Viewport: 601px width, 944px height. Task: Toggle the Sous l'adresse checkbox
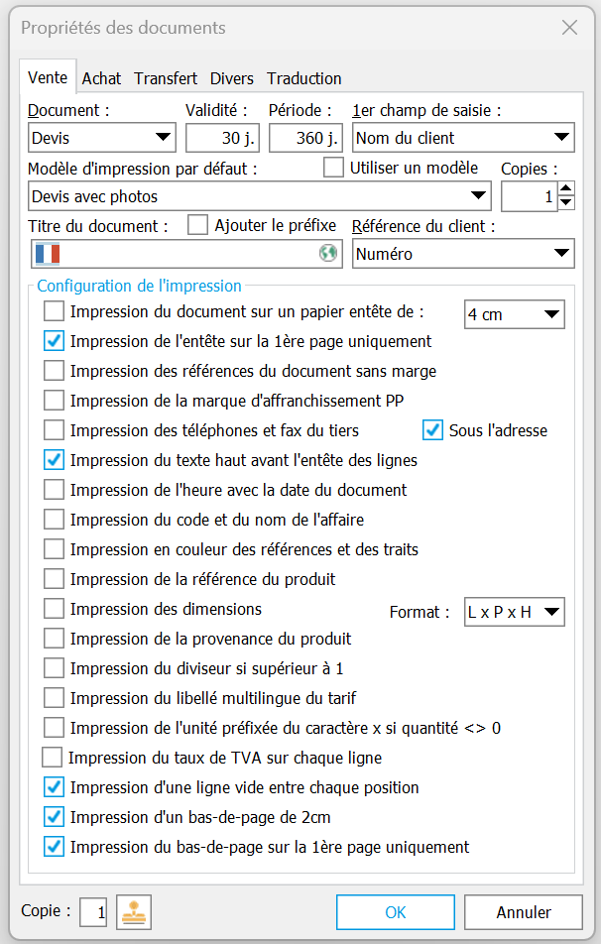pyautogui.click(x=432, y=430)
